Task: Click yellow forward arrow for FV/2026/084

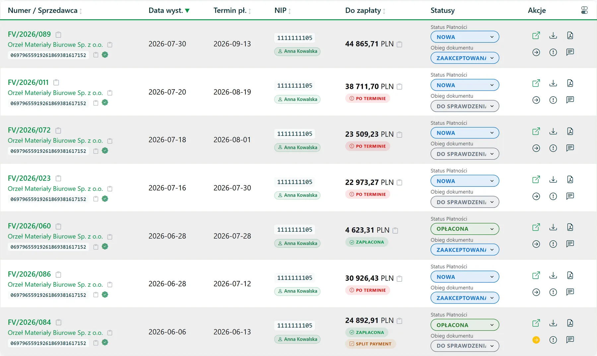Action: click(x=536, y=340)
